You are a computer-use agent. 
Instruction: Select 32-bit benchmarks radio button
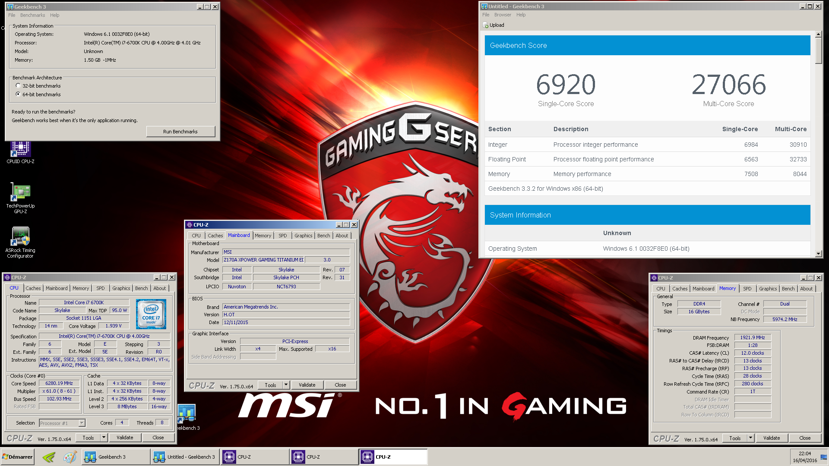18,85
